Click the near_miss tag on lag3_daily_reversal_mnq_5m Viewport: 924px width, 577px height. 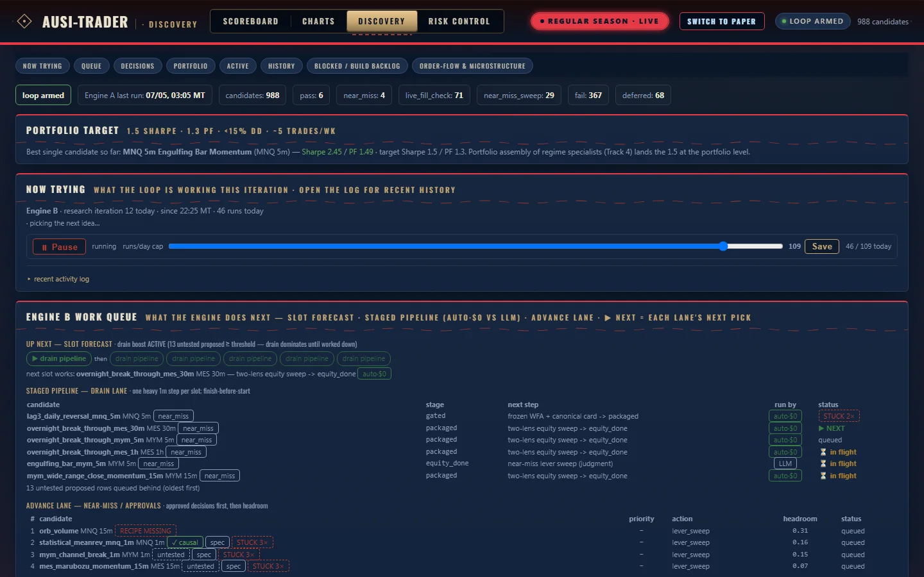[x=173, y=416]
